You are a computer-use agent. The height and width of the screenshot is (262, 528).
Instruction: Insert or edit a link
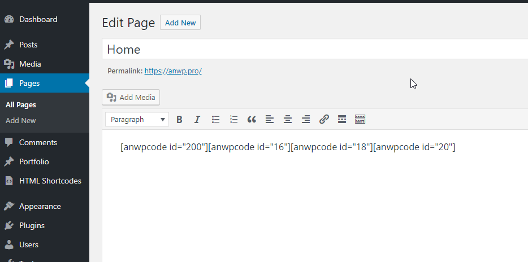pyautogui.click(x=324, y=119)
